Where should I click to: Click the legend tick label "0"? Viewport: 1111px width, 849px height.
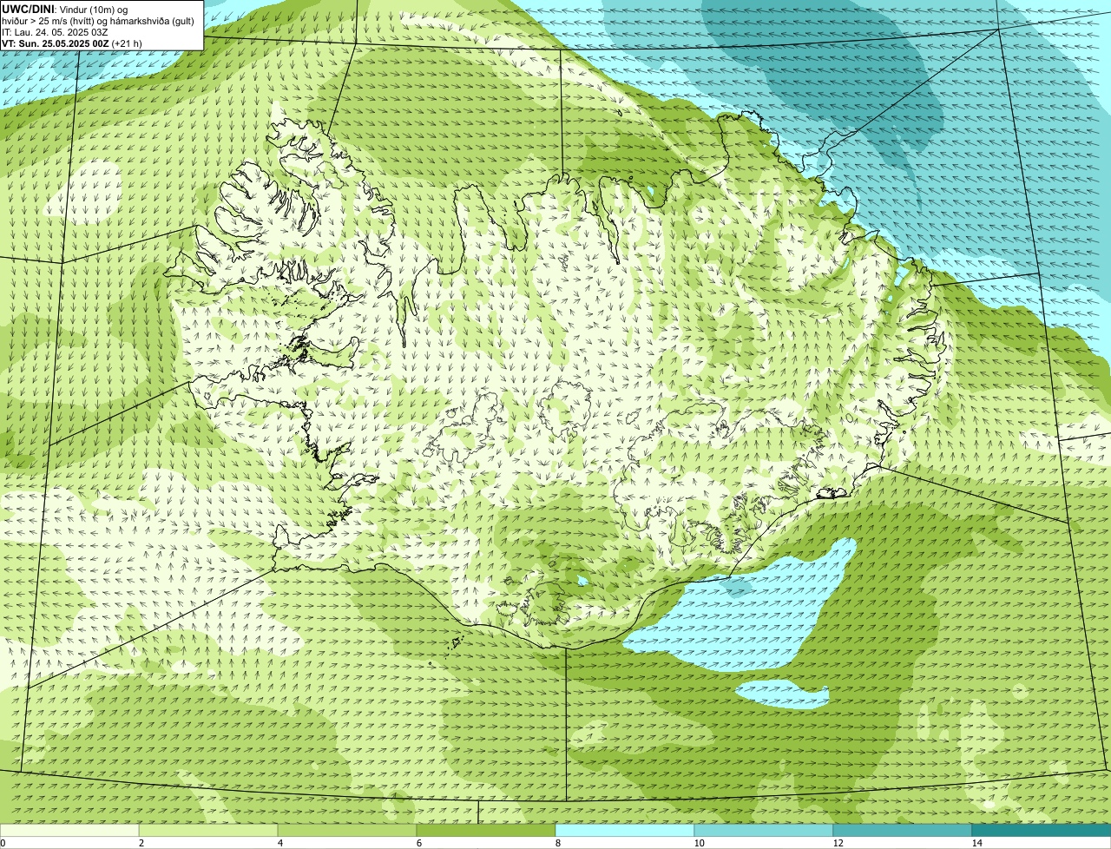tap(3, 843)
